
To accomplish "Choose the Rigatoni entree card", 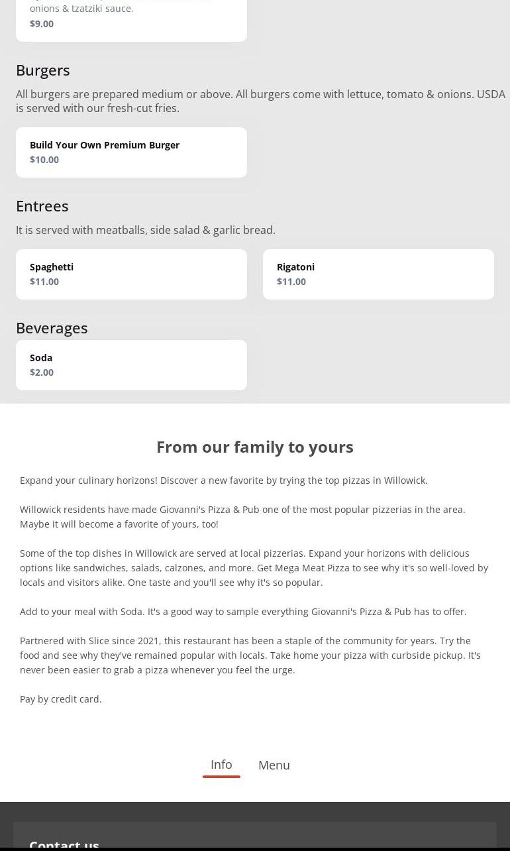I will pos(378,274).
